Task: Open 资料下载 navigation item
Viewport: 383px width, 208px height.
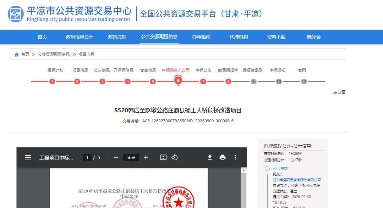Action: point(276,37)
